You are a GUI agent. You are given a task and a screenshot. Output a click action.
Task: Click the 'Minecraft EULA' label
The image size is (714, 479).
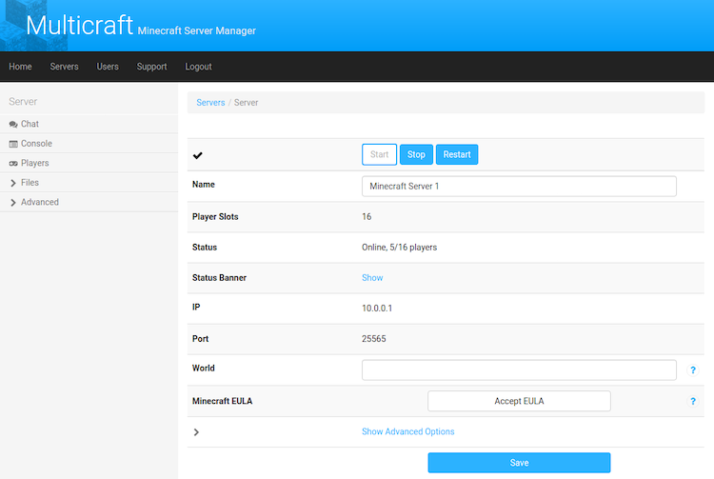click(x=222, y=401)
